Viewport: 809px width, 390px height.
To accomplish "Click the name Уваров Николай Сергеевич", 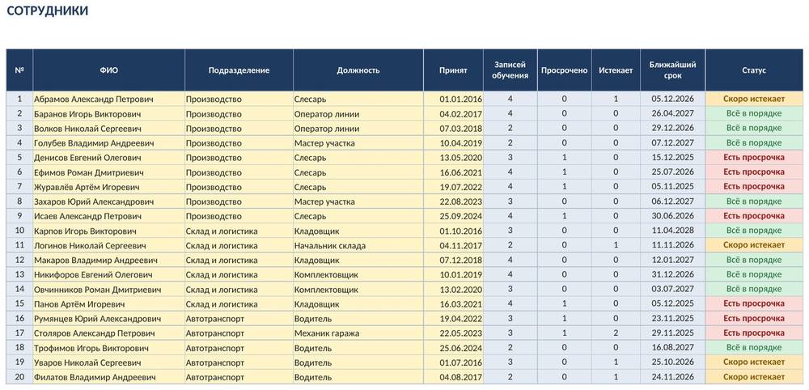I will tap(88, 362).
